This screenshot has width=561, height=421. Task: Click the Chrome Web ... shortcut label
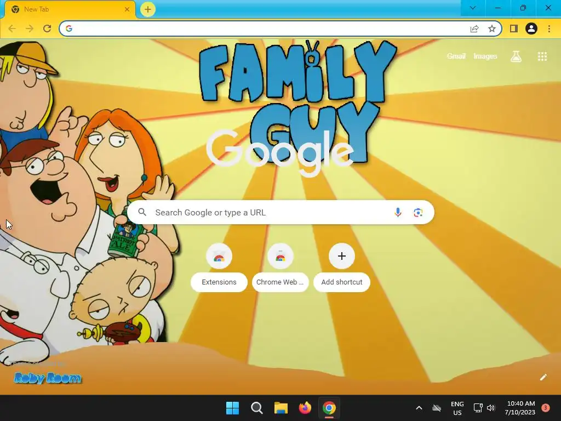[x=280, y=282]
